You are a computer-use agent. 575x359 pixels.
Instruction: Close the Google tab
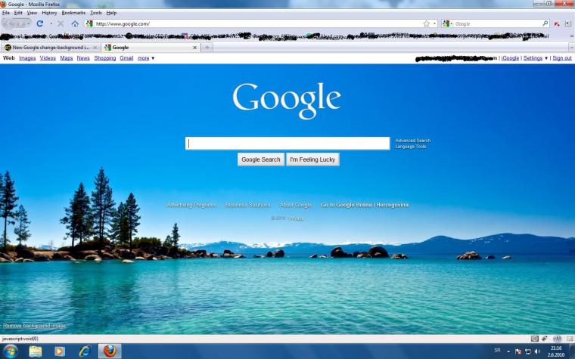(x=194, y=48)
